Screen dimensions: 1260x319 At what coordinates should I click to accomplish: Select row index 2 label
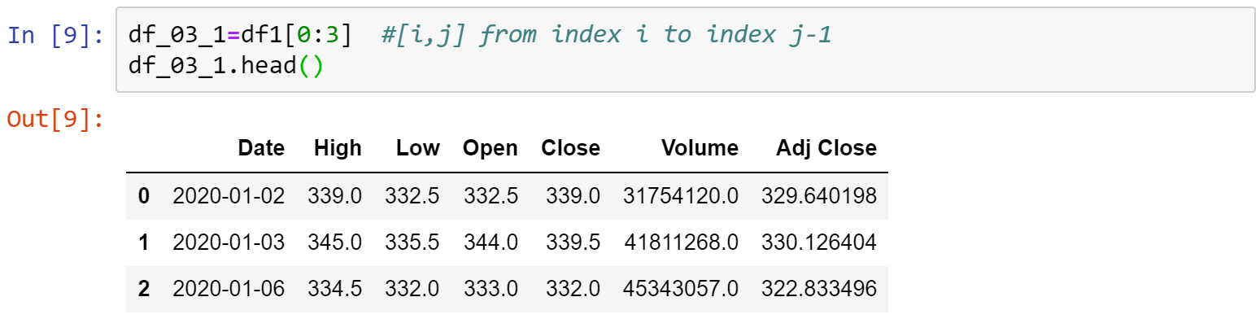[144, 289]
